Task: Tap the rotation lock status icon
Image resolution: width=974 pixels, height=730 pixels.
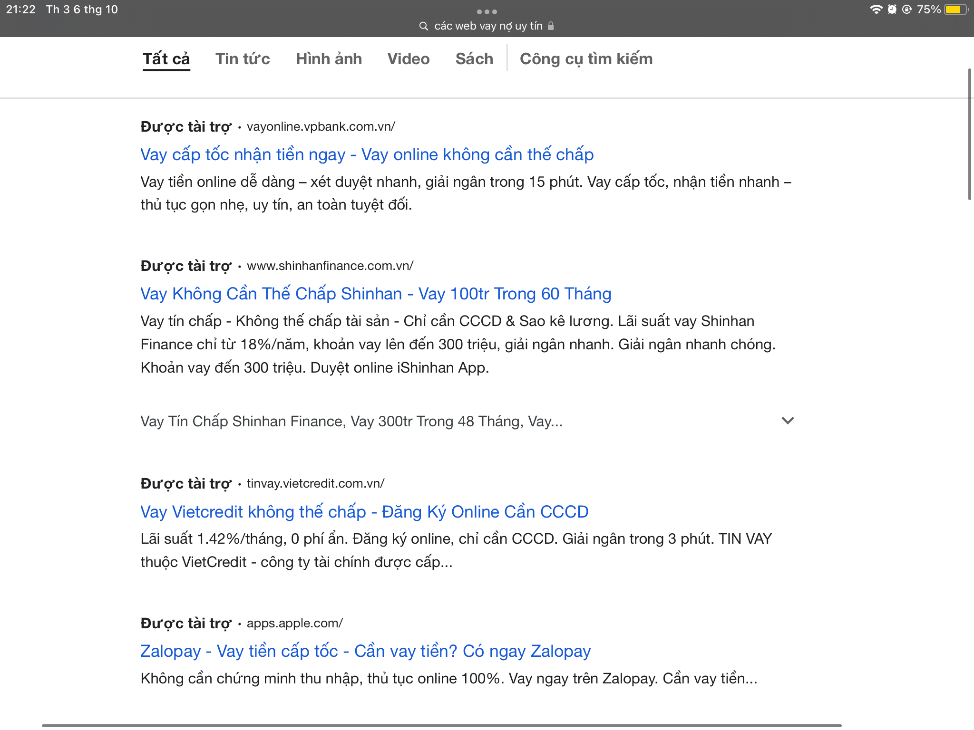Action: pyautogui.click(x=907, y=10)
